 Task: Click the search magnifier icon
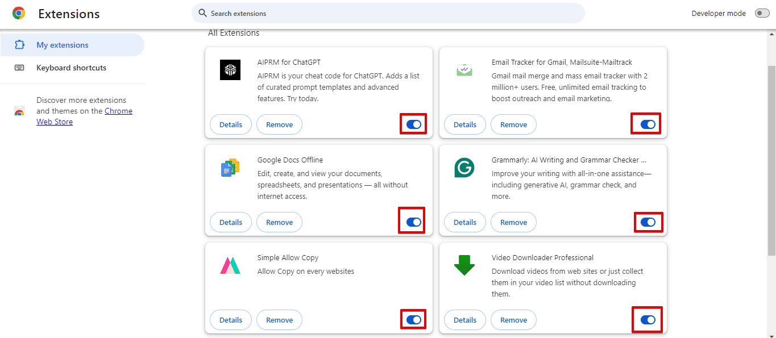[x=202, y=13]
